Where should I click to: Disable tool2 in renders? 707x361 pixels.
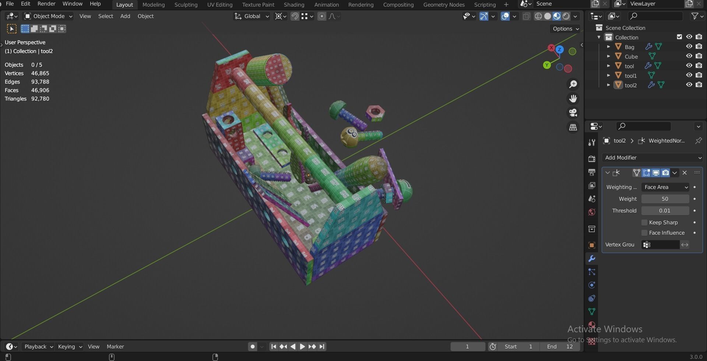(x=699, y=85)
